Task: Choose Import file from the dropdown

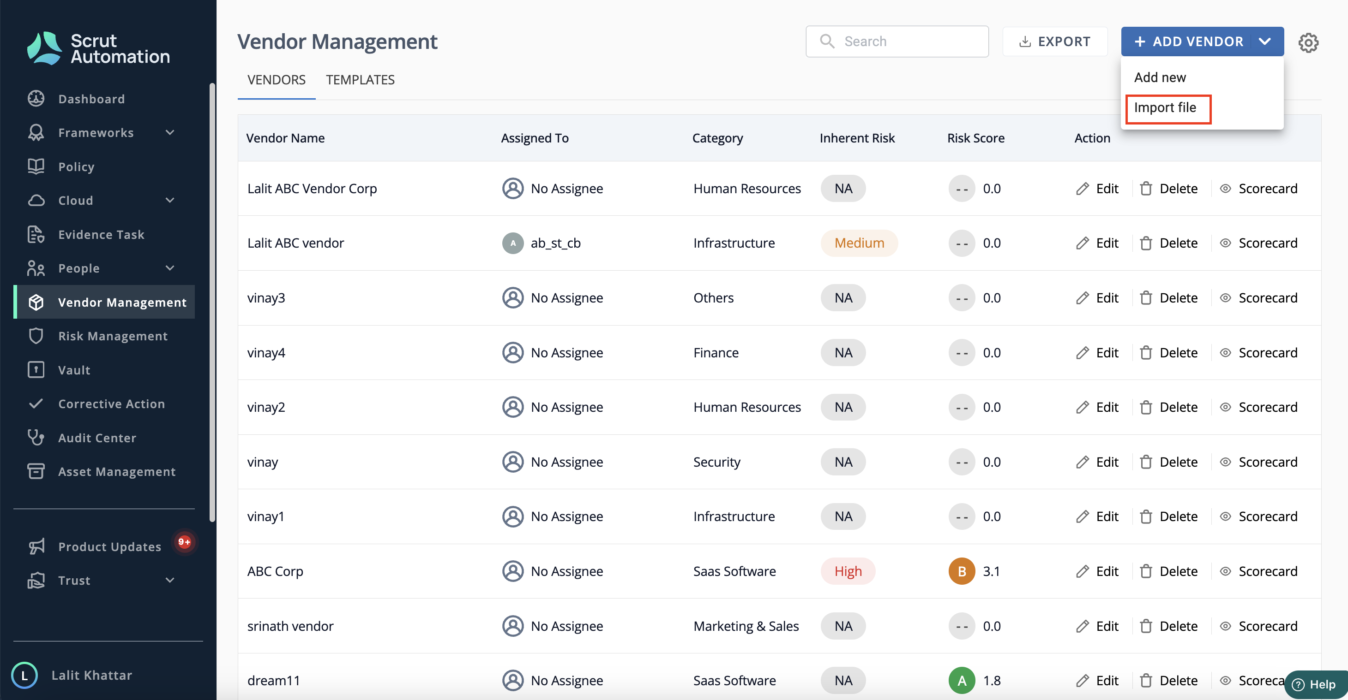Action: pyautogui.click(x=1165, y=108)
